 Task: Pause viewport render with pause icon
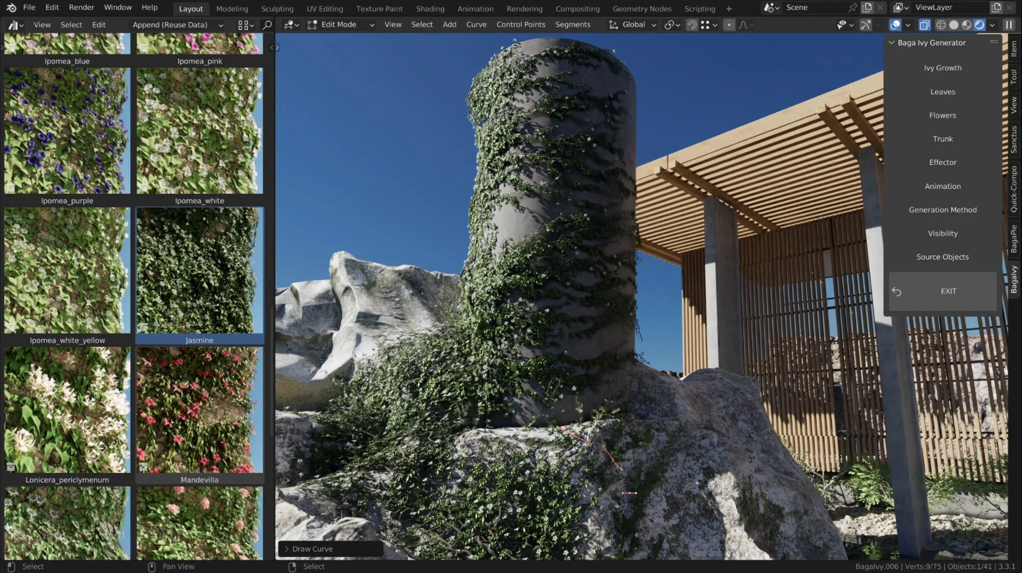click(x=1009, y=25)
